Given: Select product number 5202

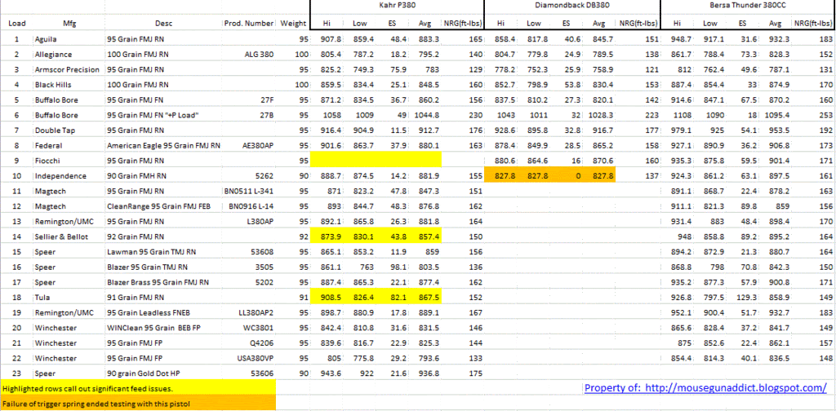Looking at the screenshot, I should (x=265, y=281).
